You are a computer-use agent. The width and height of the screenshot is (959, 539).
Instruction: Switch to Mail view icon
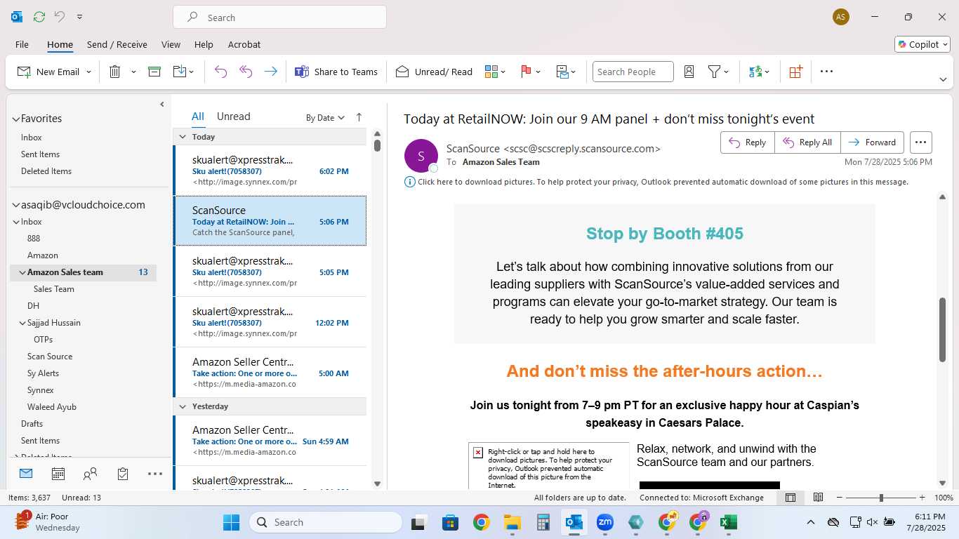pos(26,474)
